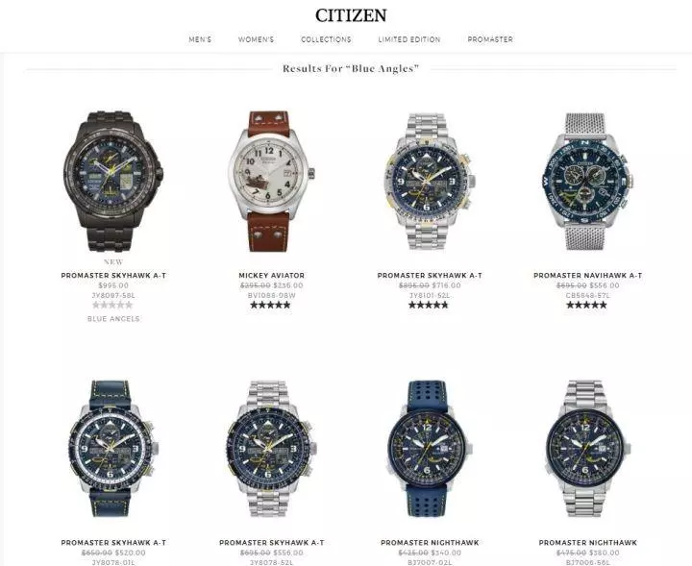Open the WOMEN'S menu
Viewport: 692px width, 566px height.
(x=256, y=39)
